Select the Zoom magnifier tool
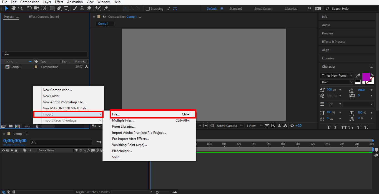The height and width of the screenshot is (194, 379). click(20, 8)
